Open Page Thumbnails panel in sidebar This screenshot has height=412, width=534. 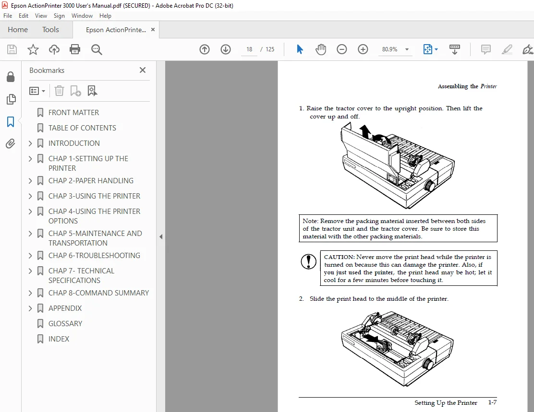click(x=11, y=99)
